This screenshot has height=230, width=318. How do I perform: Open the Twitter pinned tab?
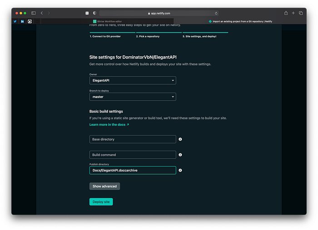[15, 21]
